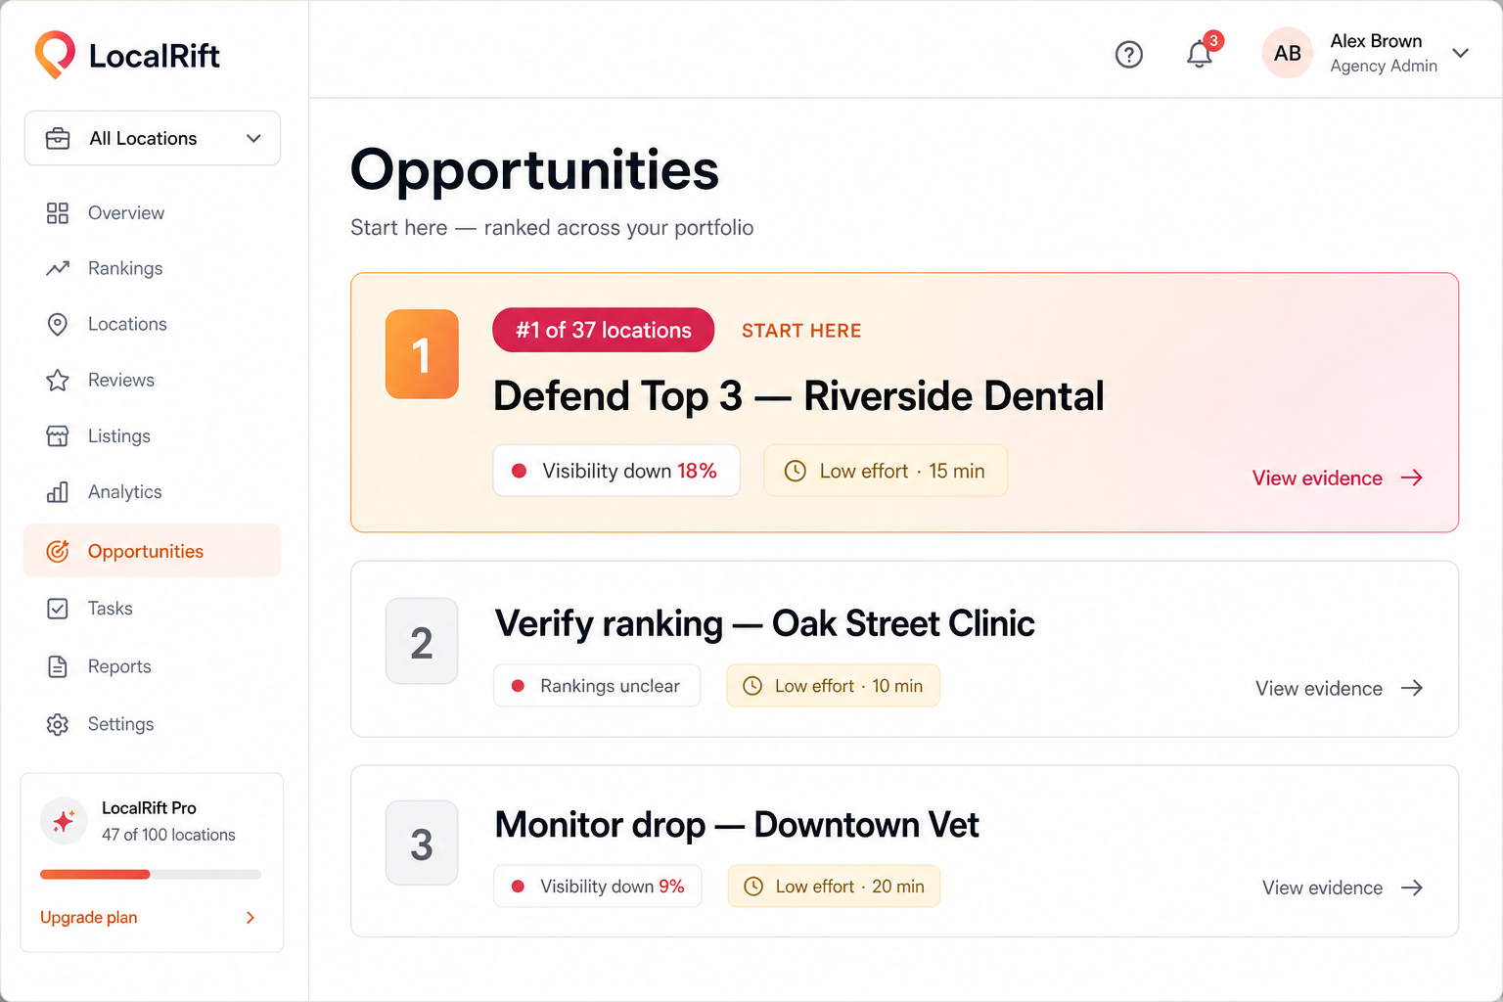
Task: Click the Overview grid icon
Action: coord(58,213)
